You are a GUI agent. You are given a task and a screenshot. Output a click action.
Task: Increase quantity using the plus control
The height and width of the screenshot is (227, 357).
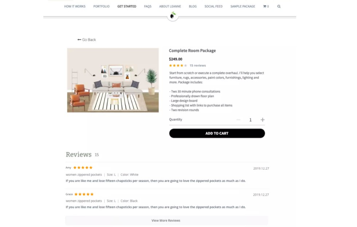[262, 120]
